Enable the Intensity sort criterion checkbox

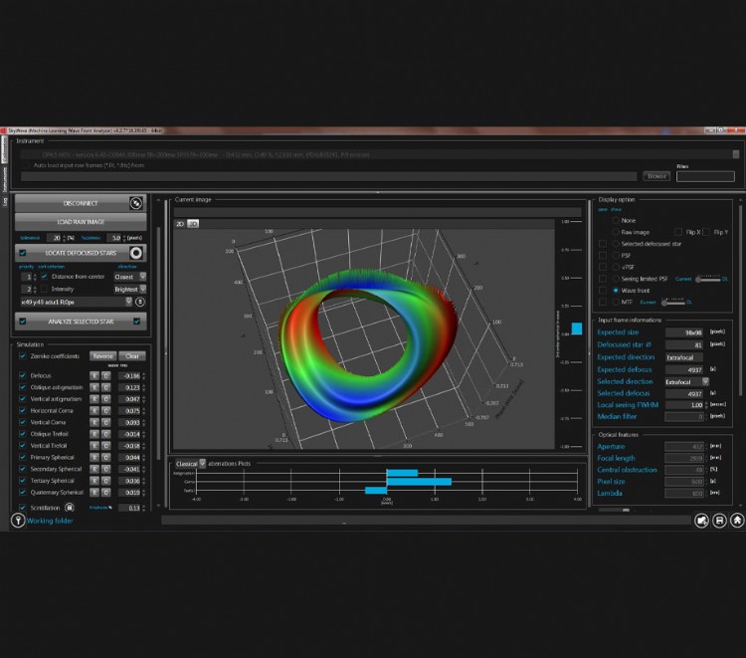click(44, 289)
